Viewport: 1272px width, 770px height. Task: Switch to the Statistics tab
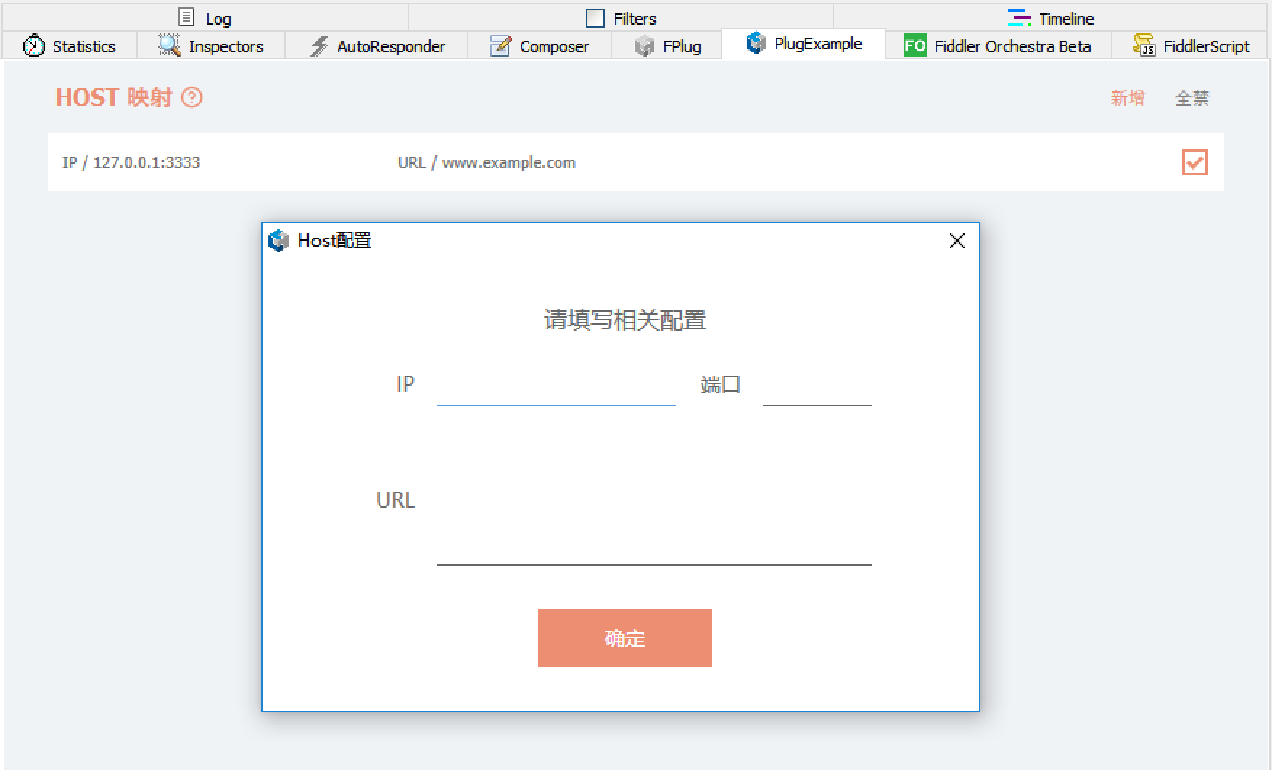coord(70,46)
